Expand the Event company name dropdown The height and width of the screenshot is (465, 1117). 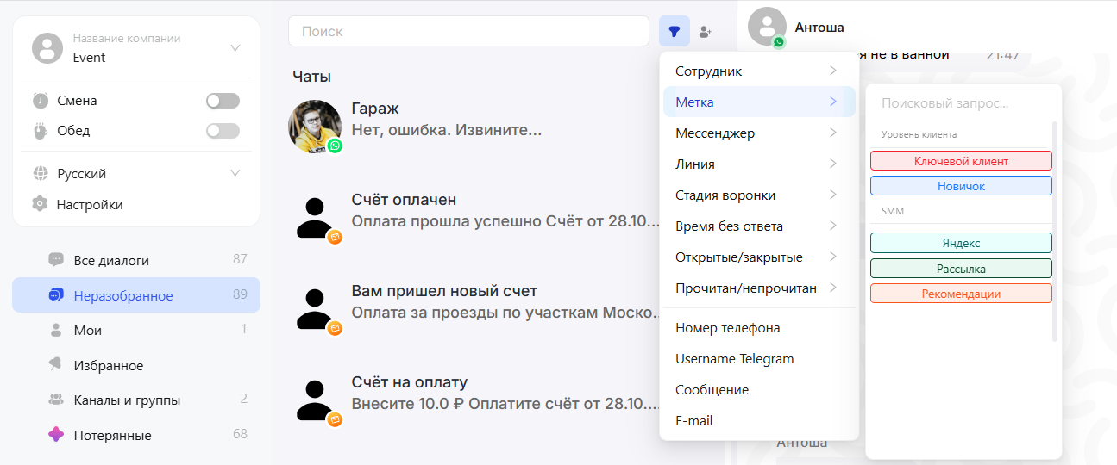(x=235, y=48)
